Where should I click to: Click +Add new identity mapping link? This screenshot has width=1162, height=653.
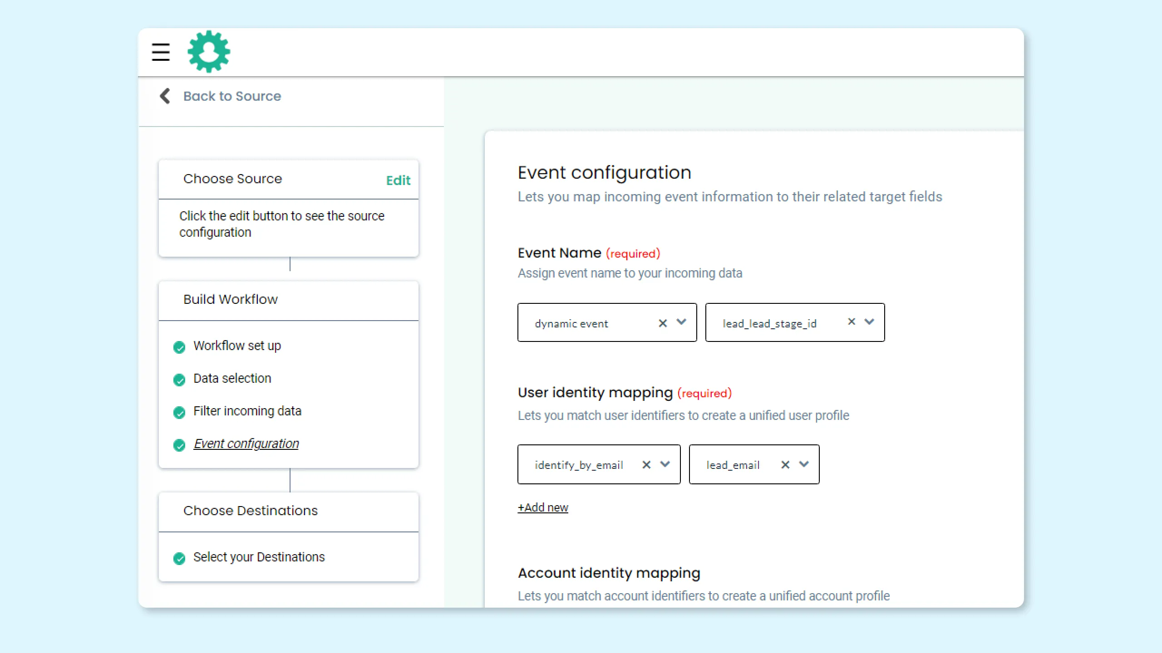(x=543, y=507)
